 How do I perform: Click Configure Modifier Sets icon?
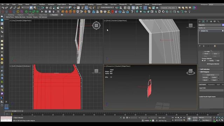215,46
